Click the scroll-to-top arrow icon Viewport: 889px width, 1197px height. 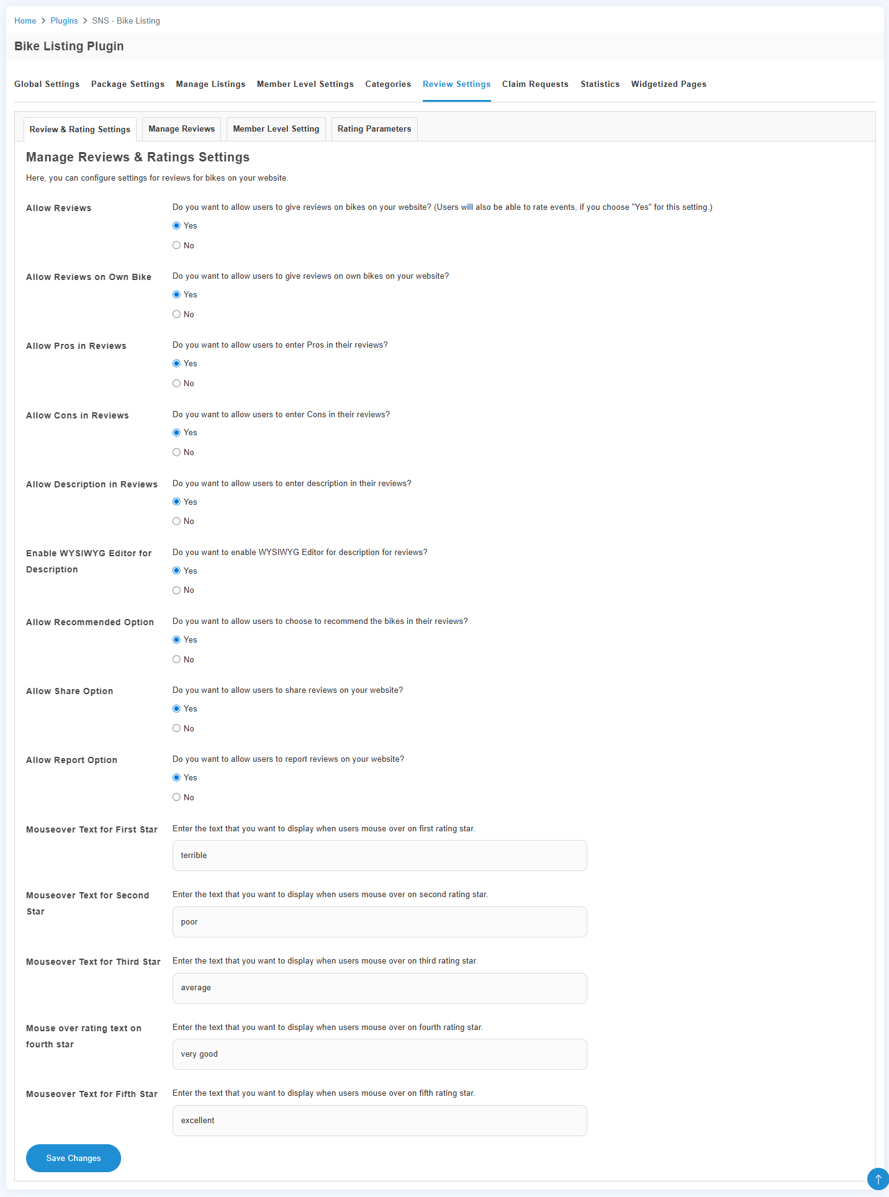(x=878, y=1178)
